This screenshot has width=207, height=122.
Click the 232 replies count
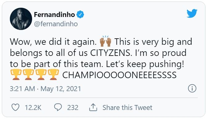73,107
